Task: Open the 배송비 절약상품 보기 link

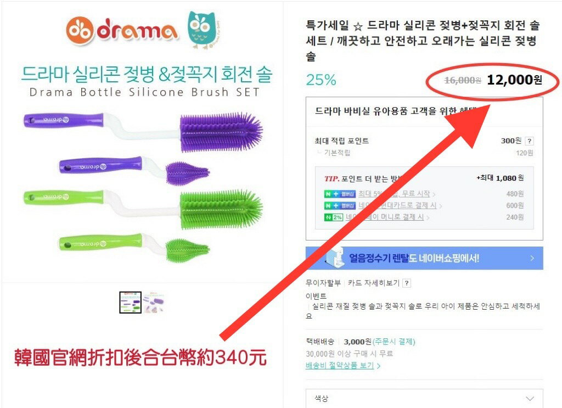Action: pos(342,366)
